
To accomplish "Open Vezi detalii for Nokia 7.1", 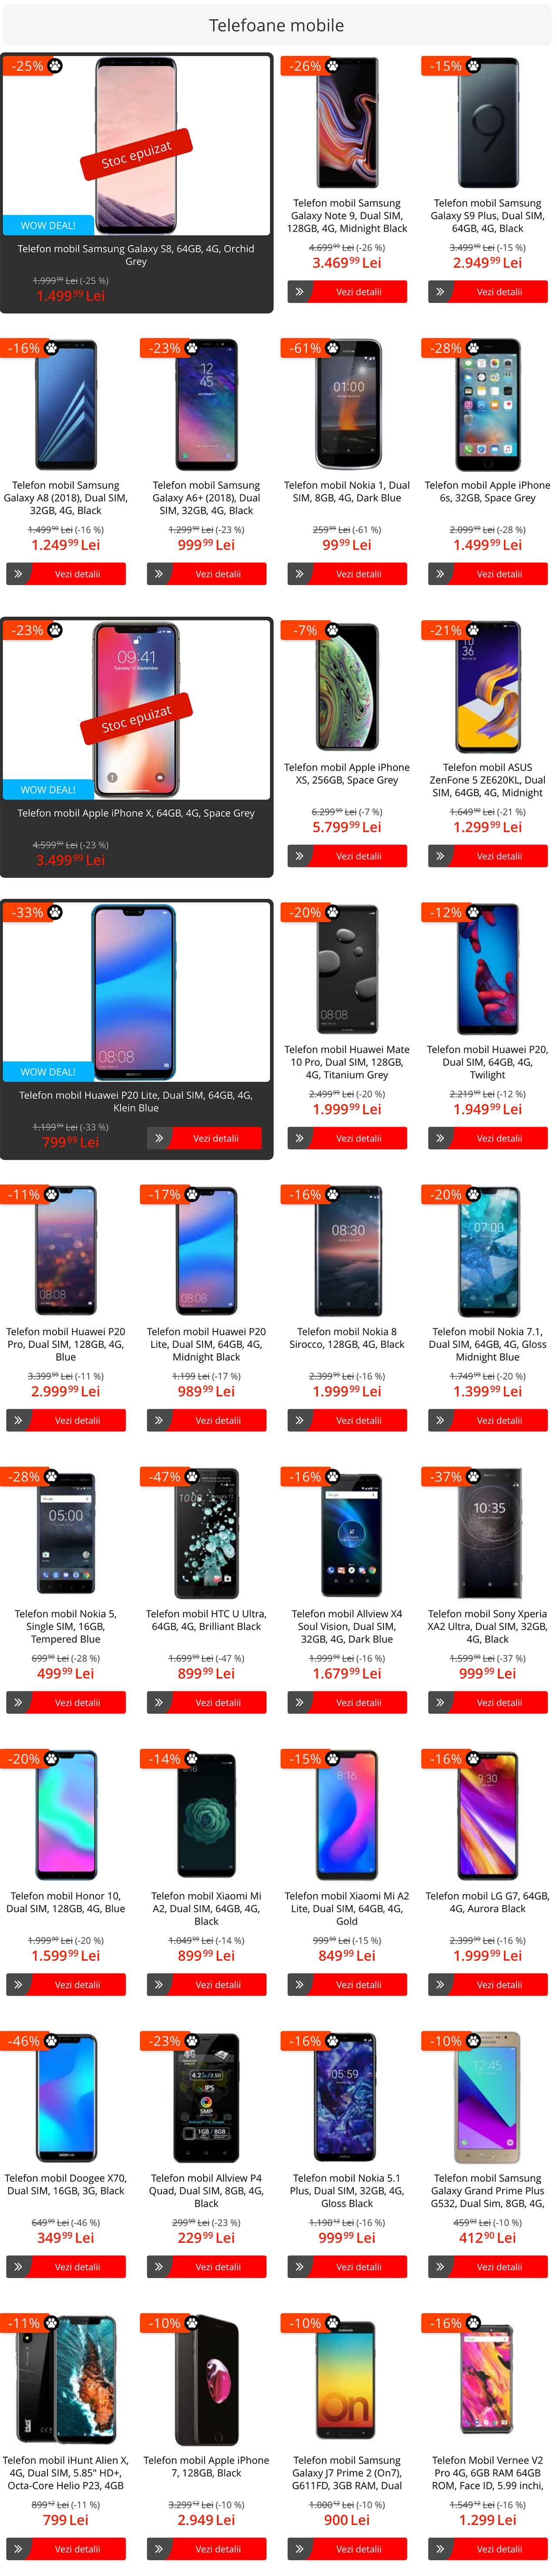I will 499,1420.
